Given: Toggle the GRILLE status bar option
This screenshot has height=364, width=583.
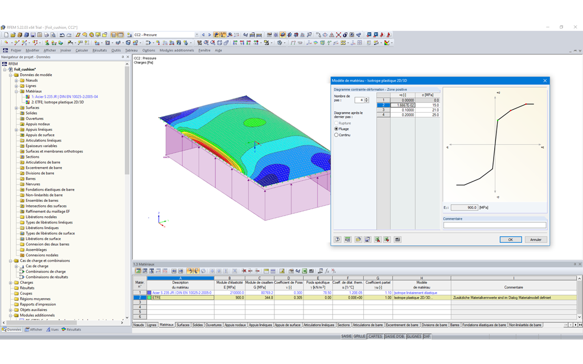Looking at the screenshot, I should point(359,336).
